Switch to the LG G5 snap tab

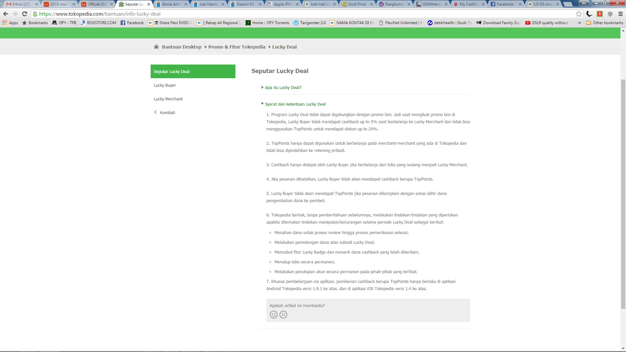pos(543,4)
